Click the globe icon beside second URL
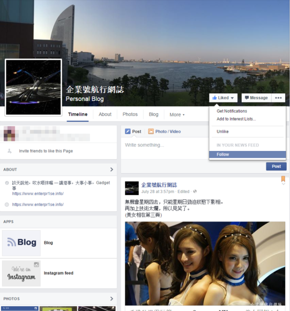The width and height of the screenshot is (290, 311). click(x=7, y=204)
